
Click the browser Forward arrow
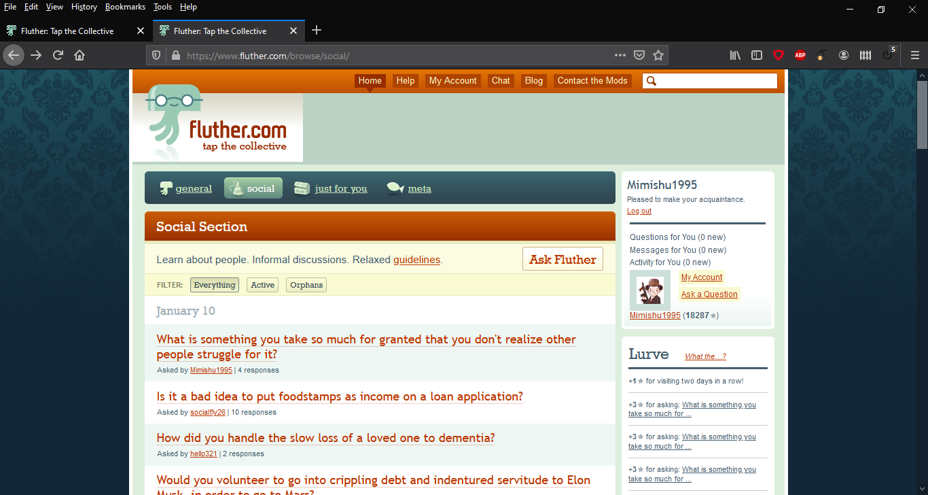coord(36,55)
